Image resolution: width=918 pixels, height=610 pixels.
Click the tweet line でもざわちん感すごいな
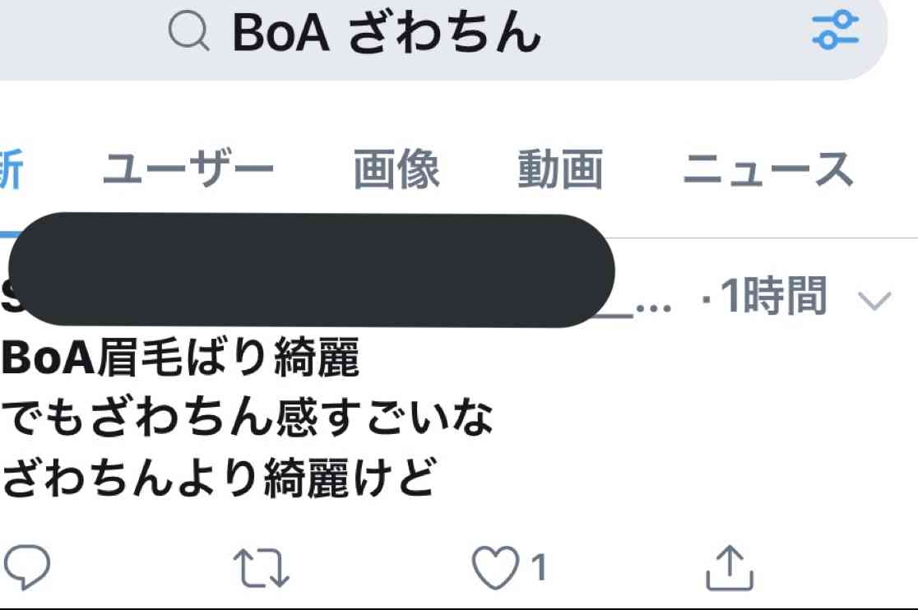point(247,417)
